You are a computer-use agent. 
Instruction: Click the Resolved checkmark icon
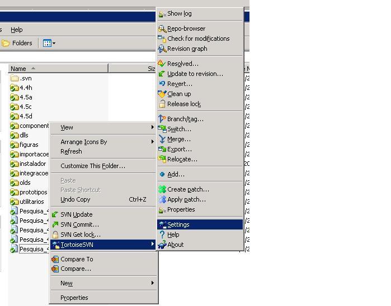point(162,64)
